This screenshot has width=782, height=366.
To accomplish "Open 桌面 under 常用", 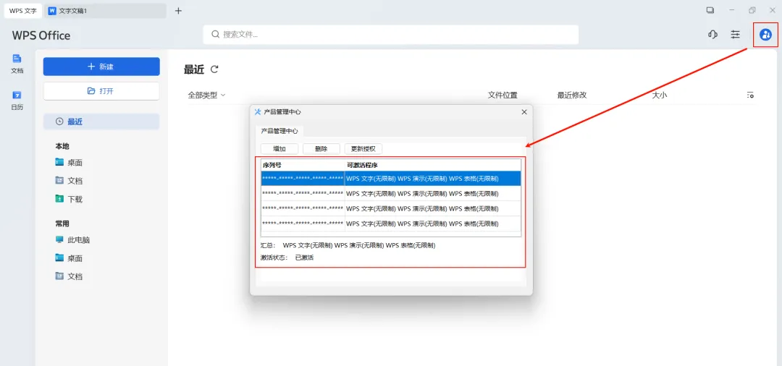I will [69, 258].
